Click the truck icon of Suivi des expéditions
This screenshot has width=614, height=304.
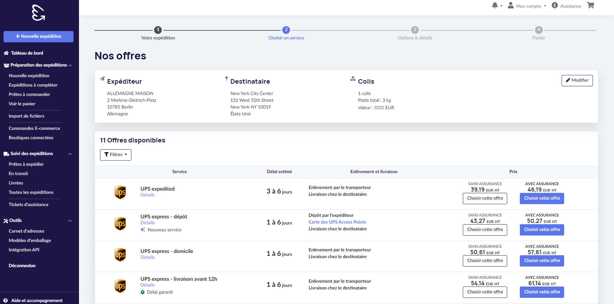(6, 154)
